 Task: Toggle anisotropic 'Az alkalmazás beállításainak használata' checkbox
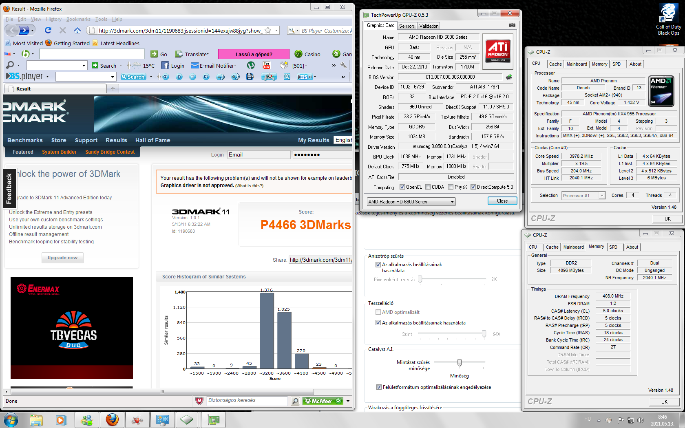378,265
